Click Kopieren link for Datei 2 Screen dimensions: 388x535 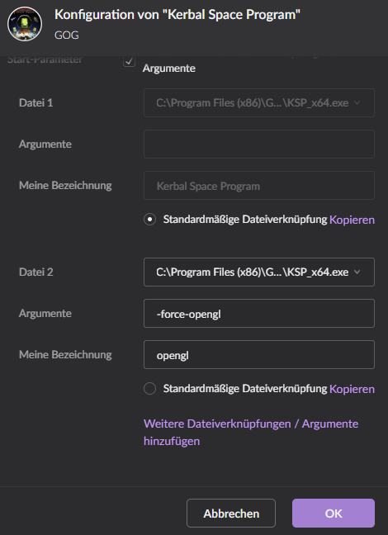(x=352, y=389)
